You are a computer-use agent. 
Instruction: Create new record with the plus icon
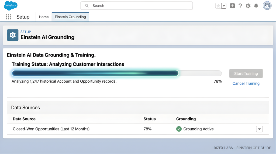pyautogui.click(x=232, y=6)
